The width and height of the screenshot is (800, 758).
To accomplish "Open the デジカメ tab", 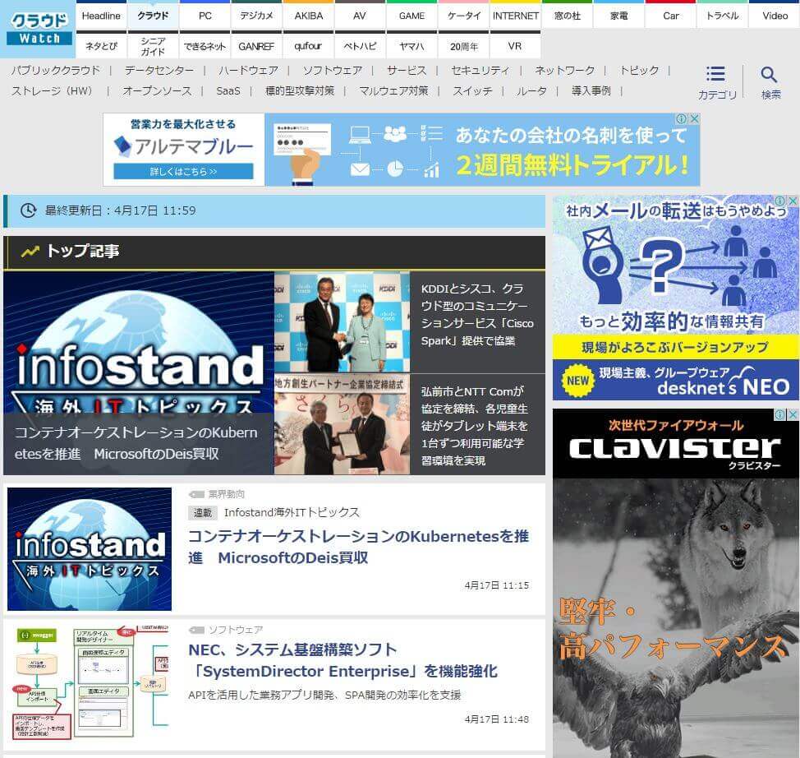I will click(x=256, y=16).
